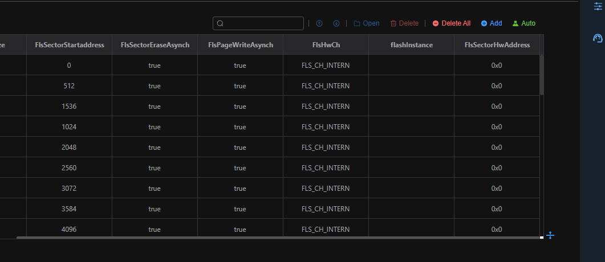
Task: Click the move-up arrow icon in toolbar
Action: coord(319,23)
